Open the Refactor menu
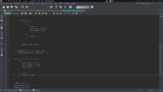This screenshot has width=163, height=92. [x=32, y=3]
